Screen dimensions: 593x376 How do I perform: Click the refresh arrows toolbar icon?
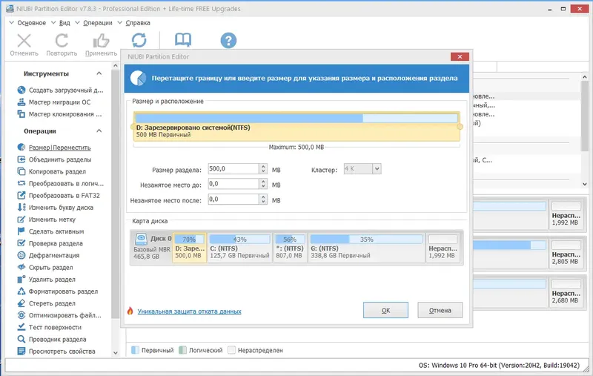pos(139,40)
